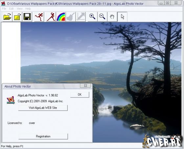The height and width of the screenshot is (149, 184).
Task: Start vectorization with the running man icon
Action: pos(39,17)
